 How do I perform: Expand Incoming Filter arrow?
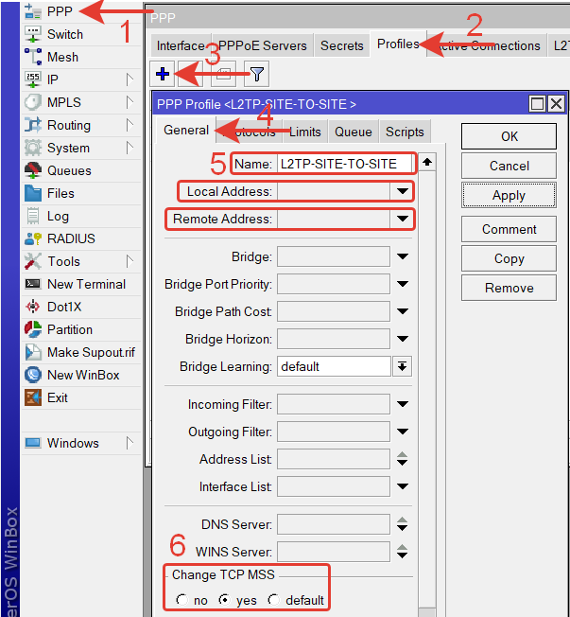(402, 404)
